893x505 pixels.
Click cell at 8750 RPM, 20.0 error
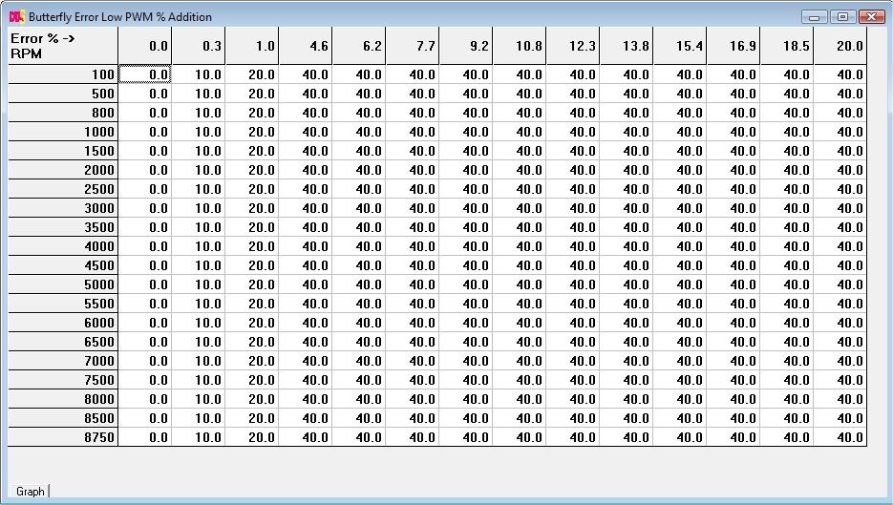coord(840,437)
